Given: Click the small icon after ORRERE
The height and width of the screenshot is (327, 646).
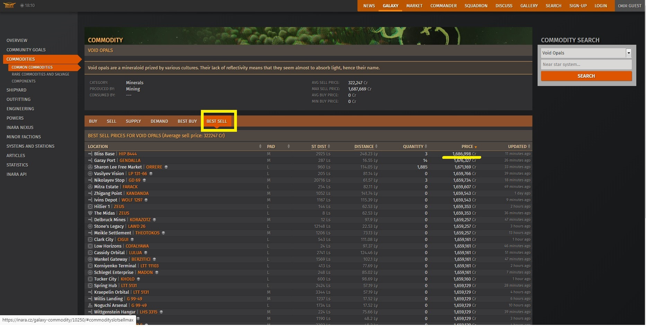Looking at the screenshot, I should pyautogui.click(x=166, y=167).
